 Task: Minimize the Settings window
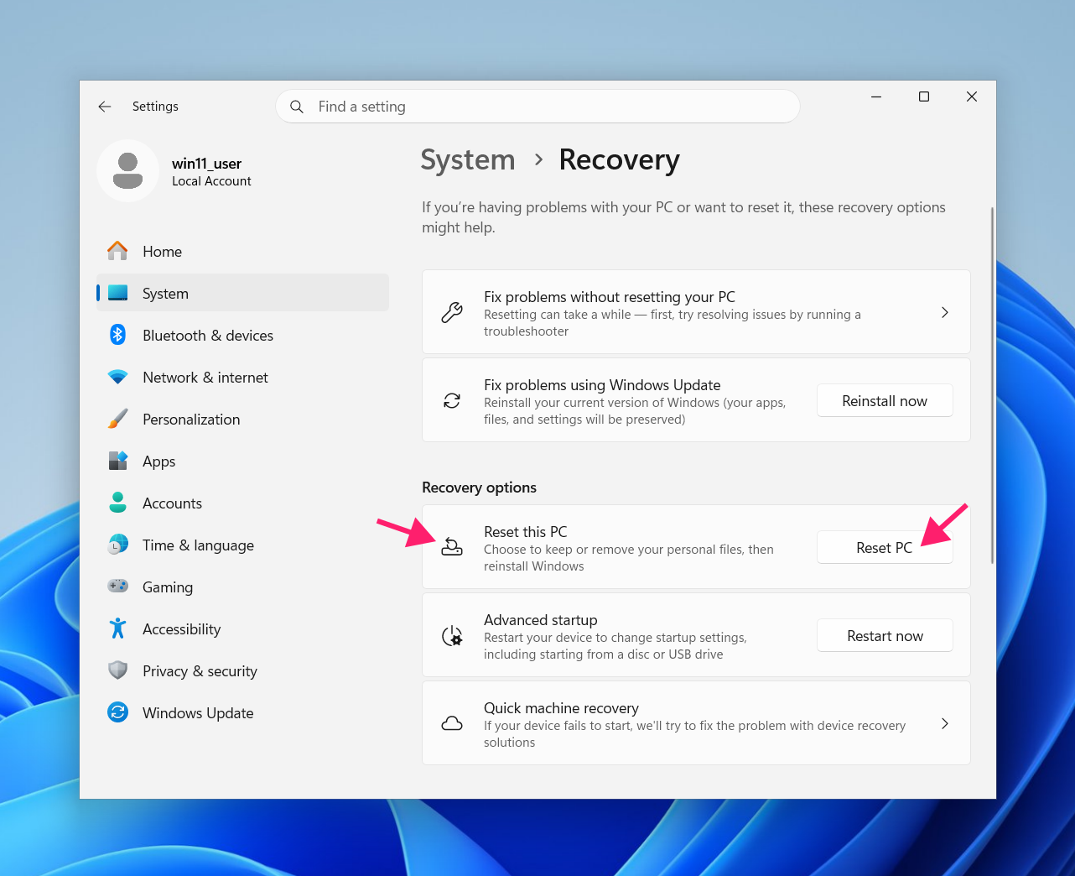tap(876, 96)
